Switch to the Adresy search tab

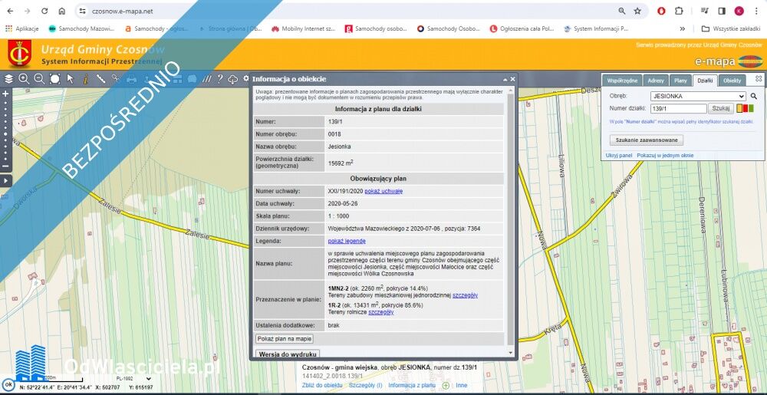coord(656,80)
